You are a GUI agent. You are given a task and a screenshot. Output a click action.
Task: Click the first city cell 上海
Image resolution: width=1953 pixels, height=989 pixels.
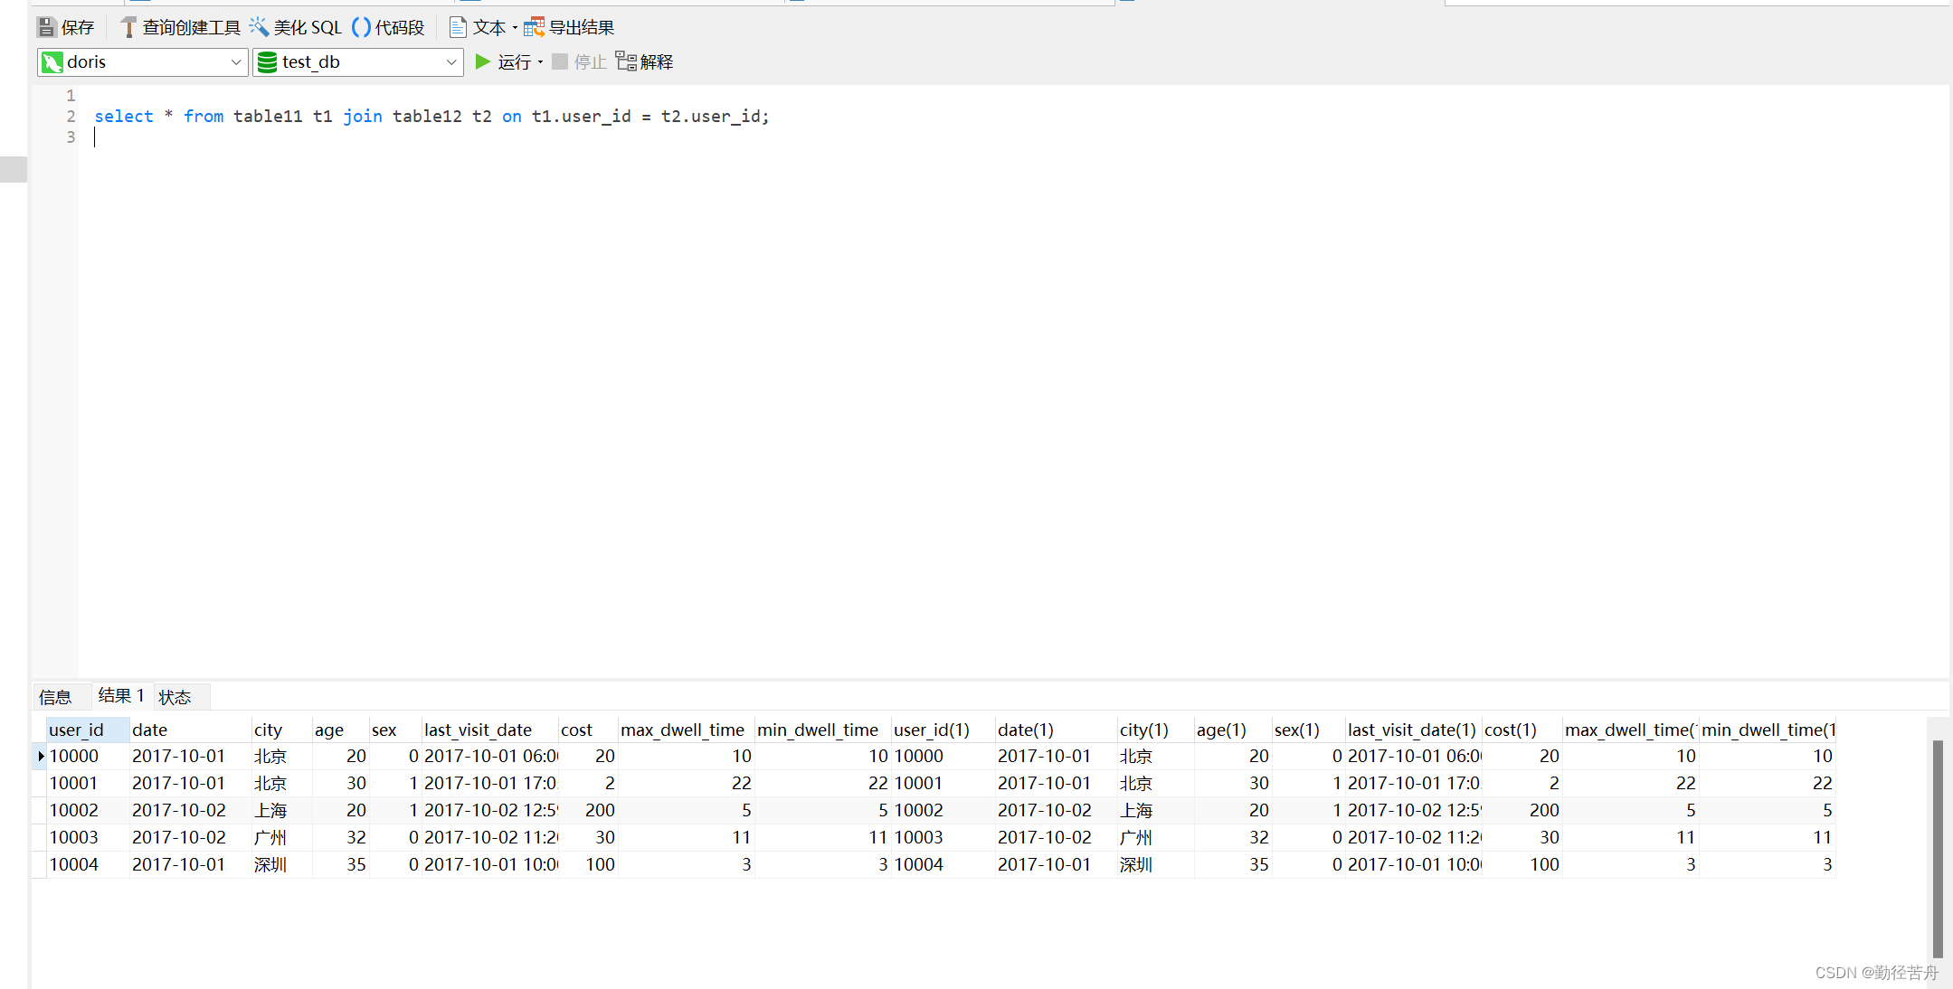point(281,810)
